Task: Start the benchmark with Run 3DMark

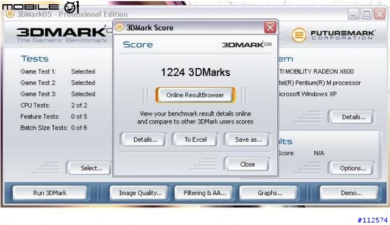Action: (50, 193)
